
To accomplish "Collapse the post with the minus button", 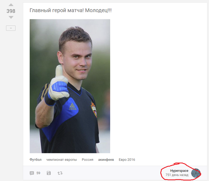I will coord(11,28).
